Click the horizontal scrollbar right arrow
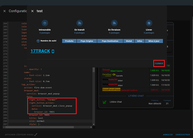The width and height of the screenshot is (193, 138). pyautogui.click(x=91, y=127)
